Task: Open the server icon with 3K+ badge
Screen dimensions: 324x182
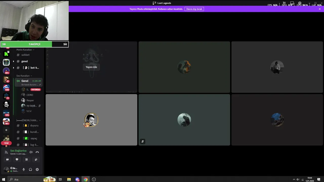Action: tap(6, 122)
